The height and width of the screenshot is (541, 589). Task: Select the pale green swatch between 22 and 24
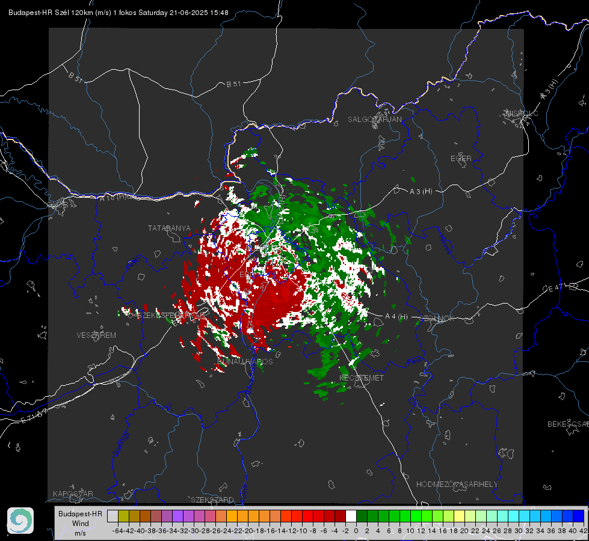click(x=481, y=516)
